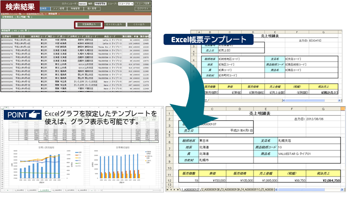
Task: Open the 個人管理 menu tab
Action: [92, 9]
